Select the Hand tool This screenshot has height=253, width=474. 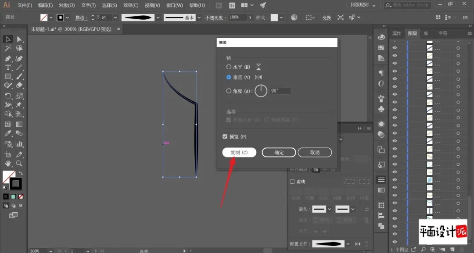(8, 164)
